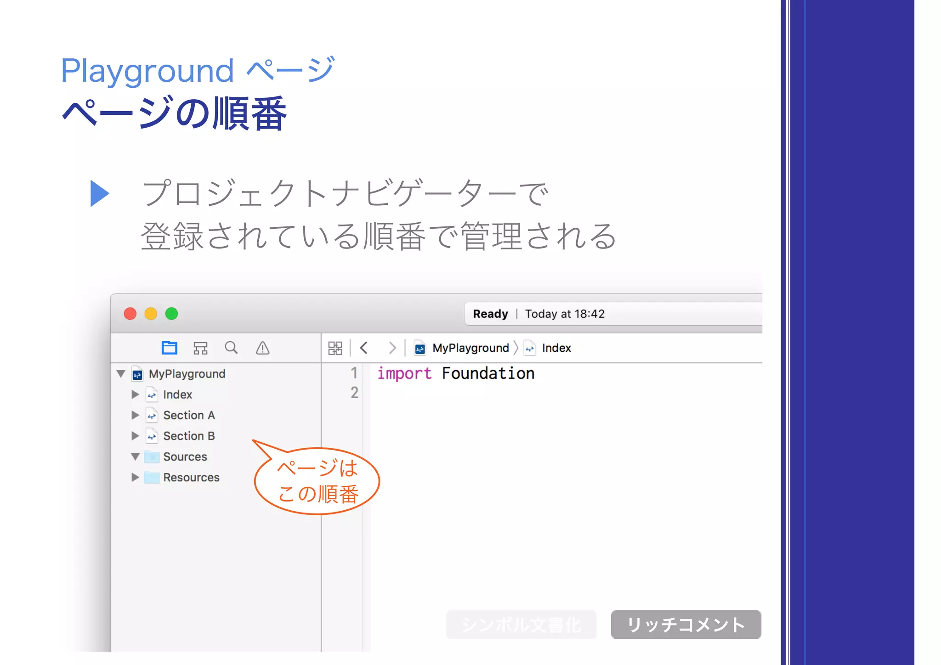This screenshot has width=941, height=665.
Task: Click the Sources folder icon
Action: (152, 456)
